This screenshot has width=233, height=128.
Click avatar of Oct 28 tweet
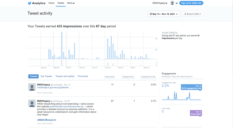click(32, 103)
